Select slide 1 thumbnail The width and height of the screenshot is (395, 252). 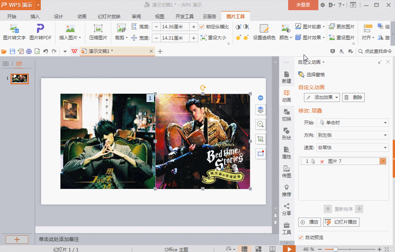point(20,79)
